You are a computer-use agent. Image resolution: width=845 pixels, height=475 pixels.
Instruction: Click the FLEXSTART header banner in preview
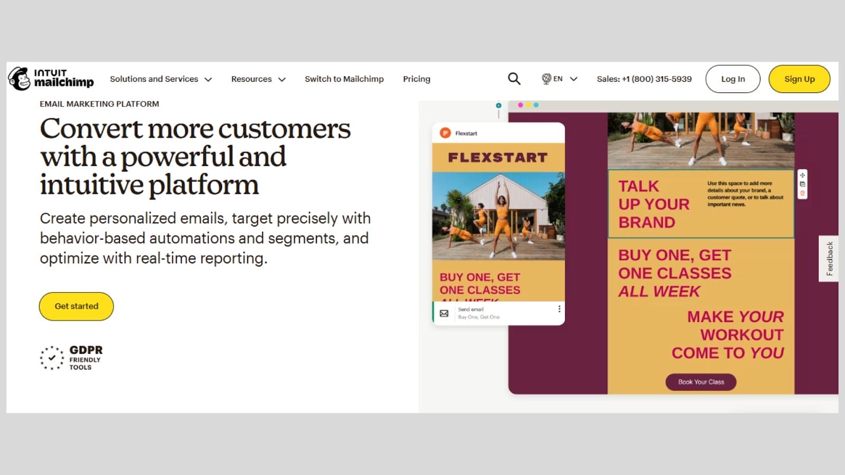point(499,157)
